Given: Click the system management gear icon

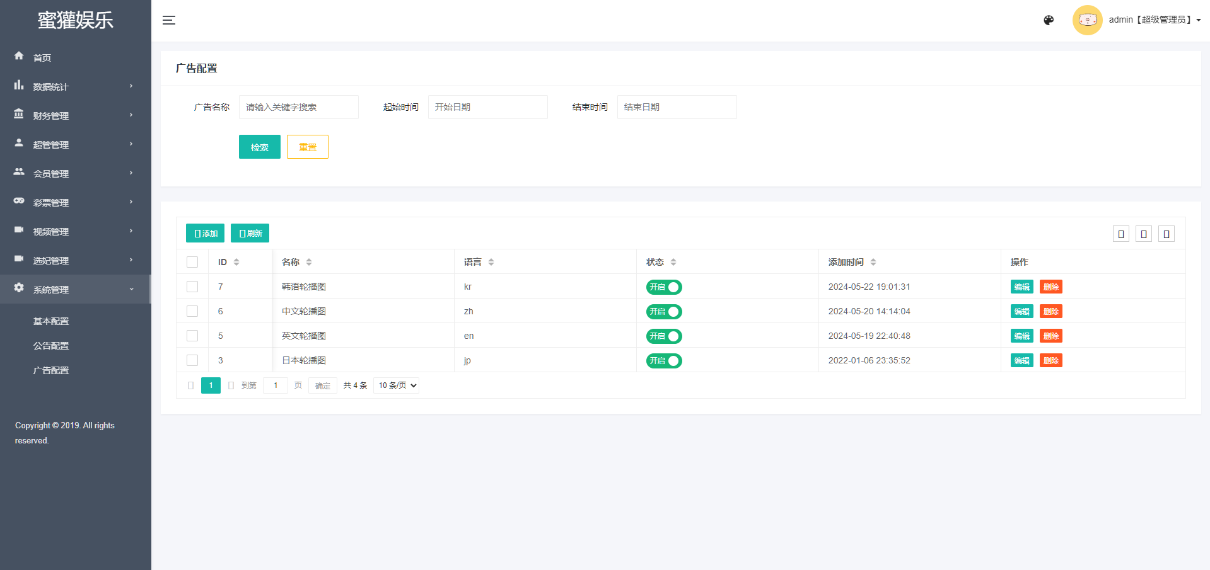Looking at the screenshot, I should (x=19, y=288).
